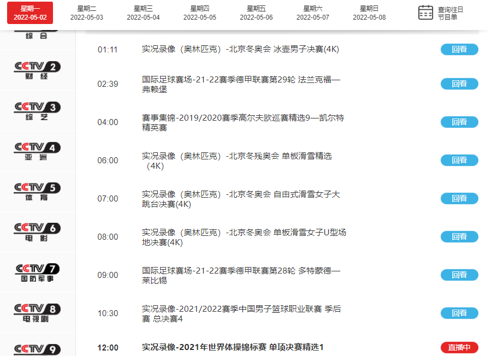Screen dimensions: 491x356
Task: Select the 01:11 time entry
Action: pyautogui.click(x=108, y=50)
